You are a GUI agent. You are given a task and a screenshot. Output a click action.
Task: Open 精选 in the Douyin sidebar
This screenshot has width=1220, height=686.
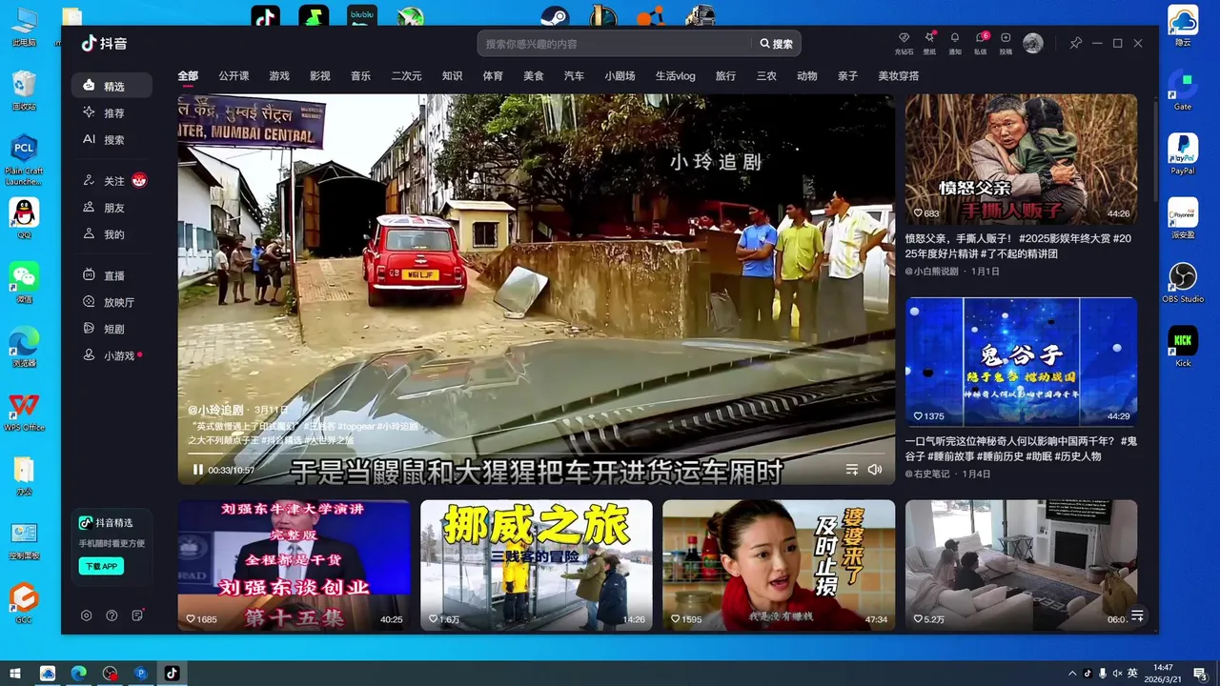[x=112, y=86]
